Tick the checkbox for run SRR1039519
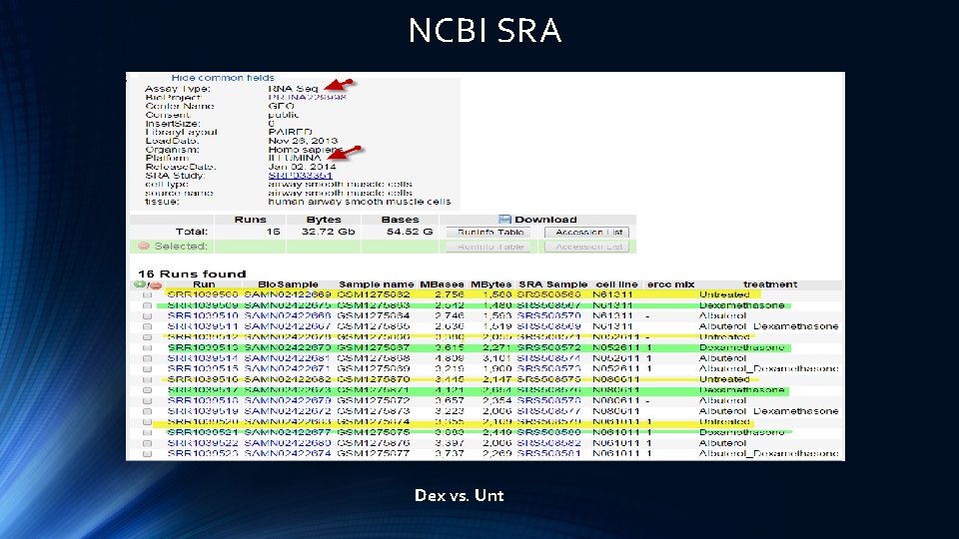 pyautogui.click(x=148, y=411)
